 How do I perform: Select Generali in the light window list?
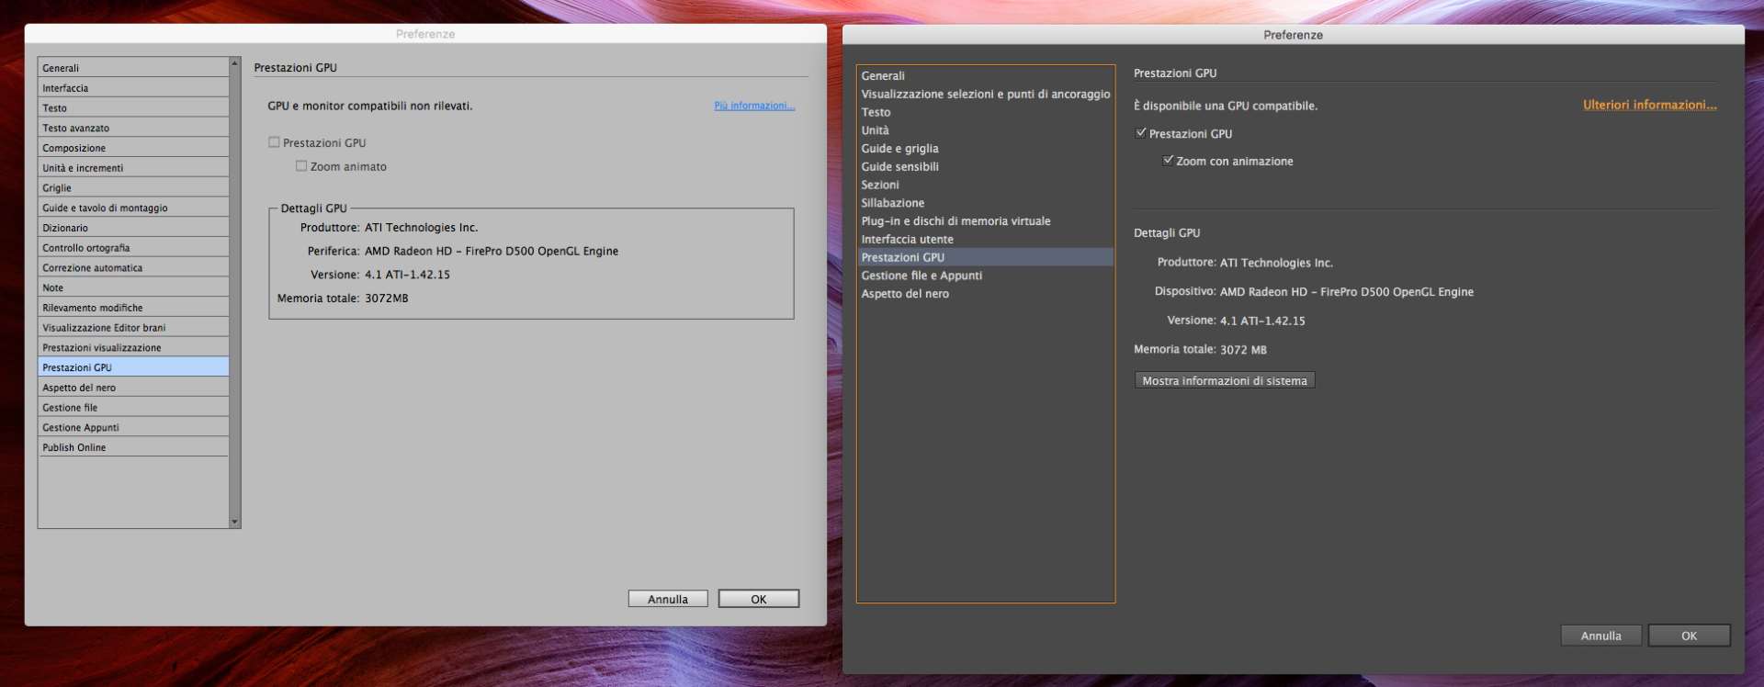[x=133, y=68]
